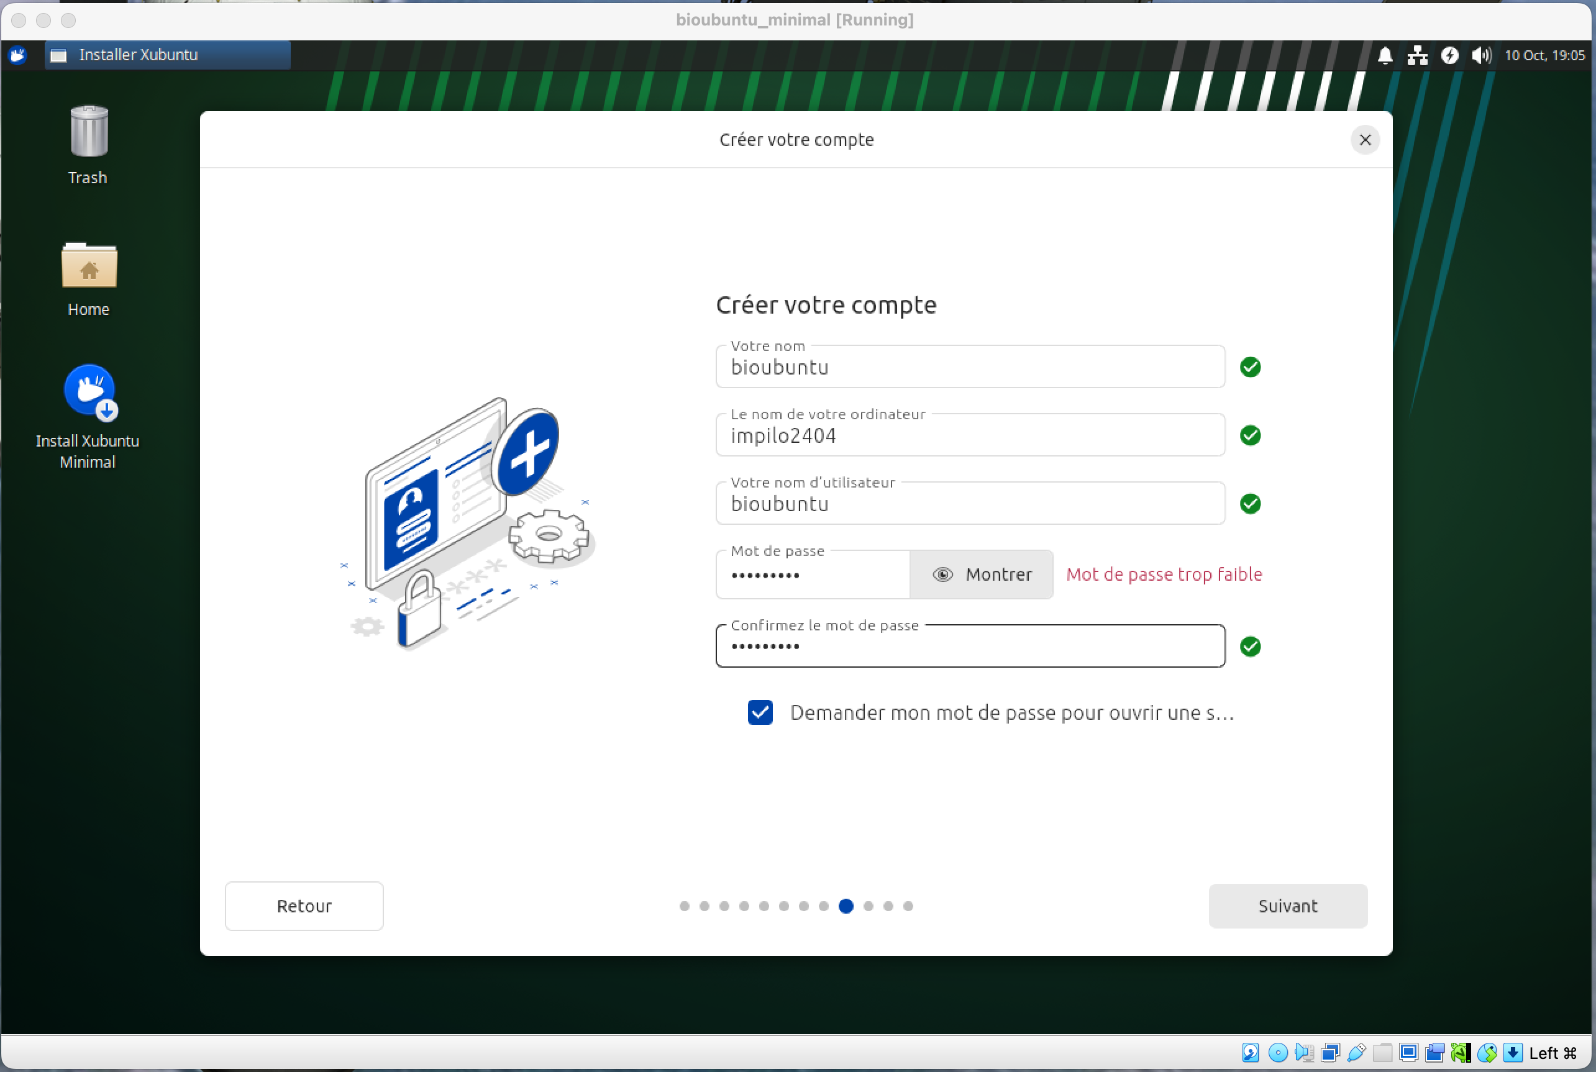Viewport: 1596px width, 1072px height.
Task: Click the computer name field impilo2404
Action: pos(970,436)
